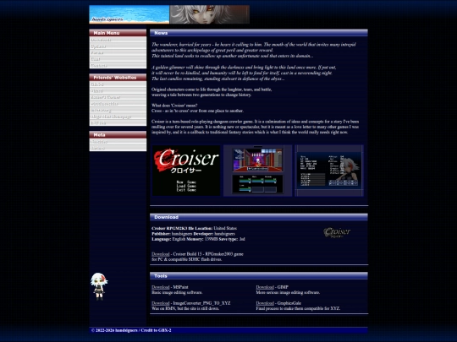The height and width of the screenshot is (342, 457).
Task: Click the Friends' Websites section header
Action: tap(118, 78)
